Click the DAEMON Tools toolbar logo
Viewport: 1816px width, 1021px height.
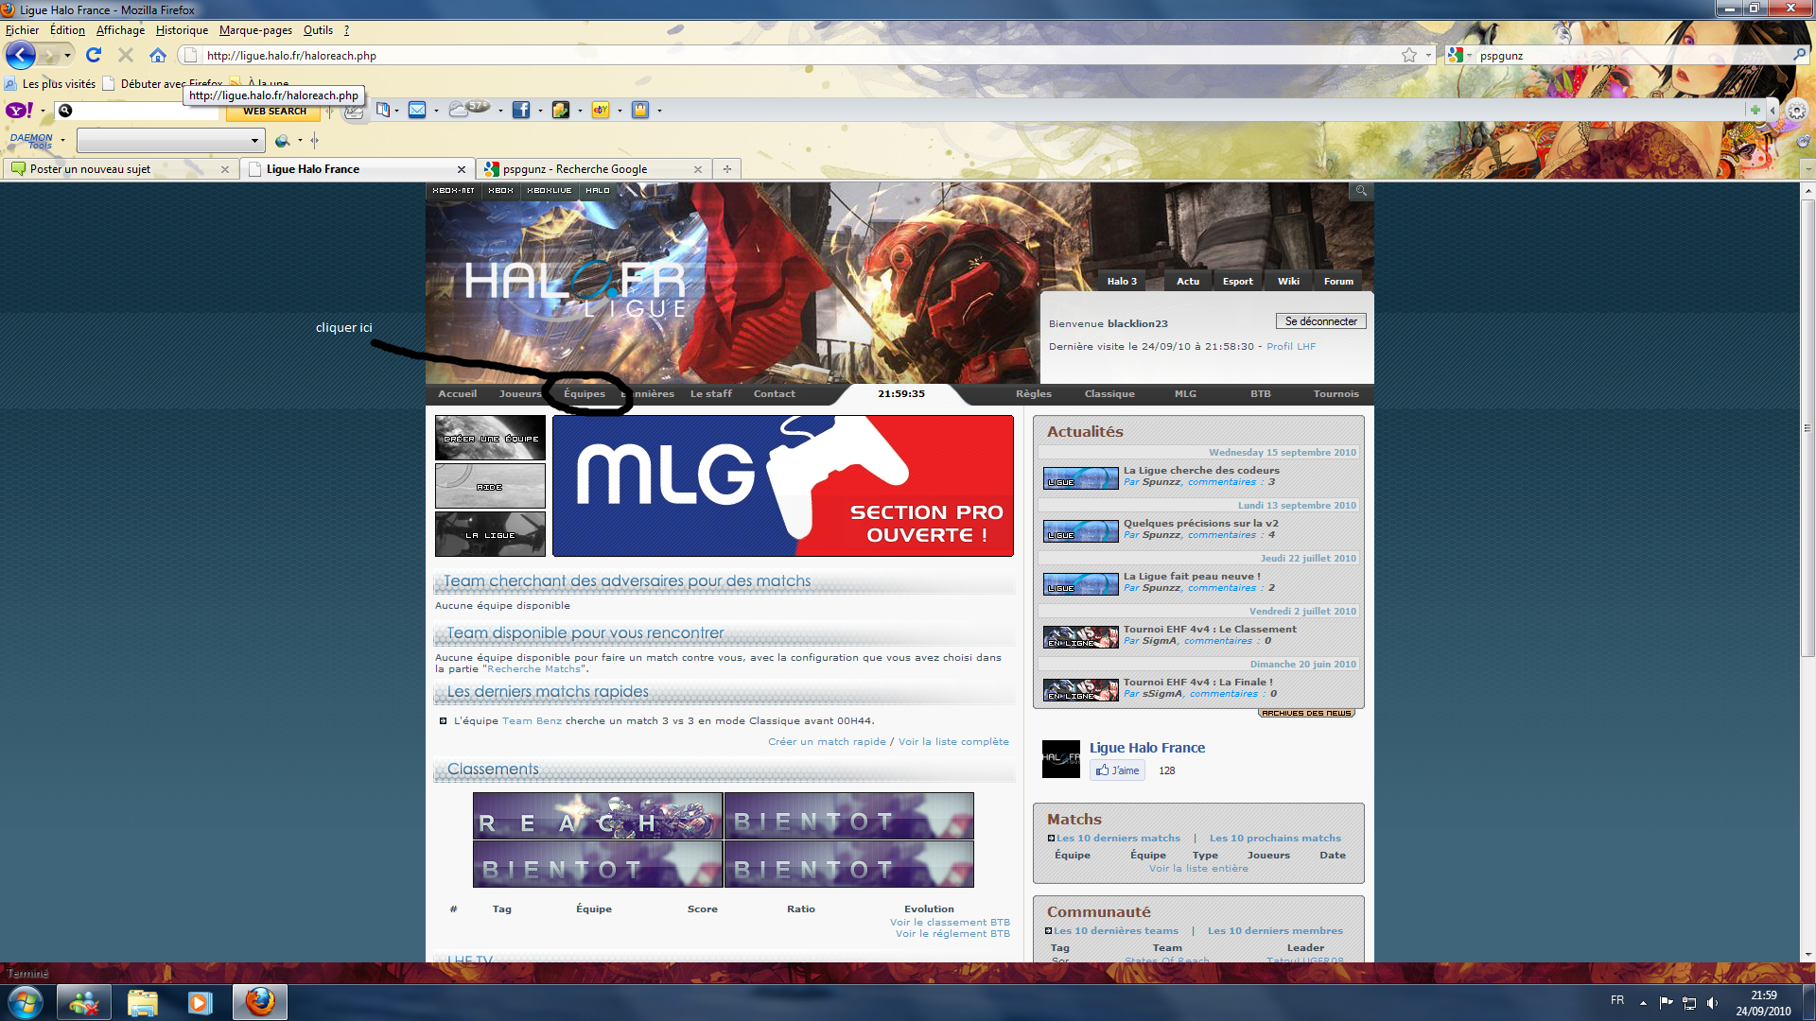[x=31, y=140]
